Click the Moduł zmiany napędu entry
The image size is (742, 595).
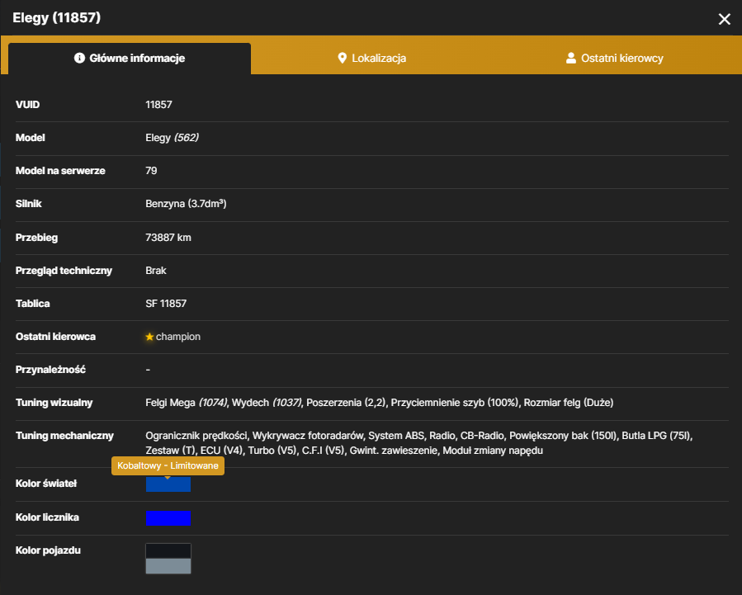coord(493,451)
